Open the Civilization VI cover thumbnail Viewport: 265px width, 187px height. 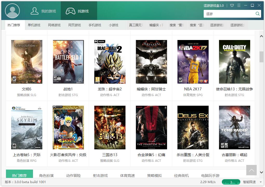pos(27,62)
